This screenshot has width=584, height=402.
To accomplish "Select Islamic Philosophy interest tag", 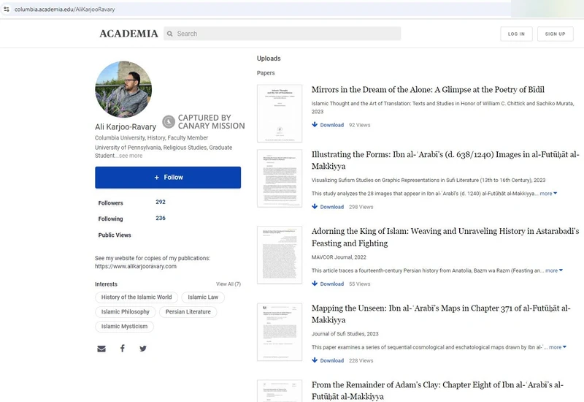I will coord(125,312).
